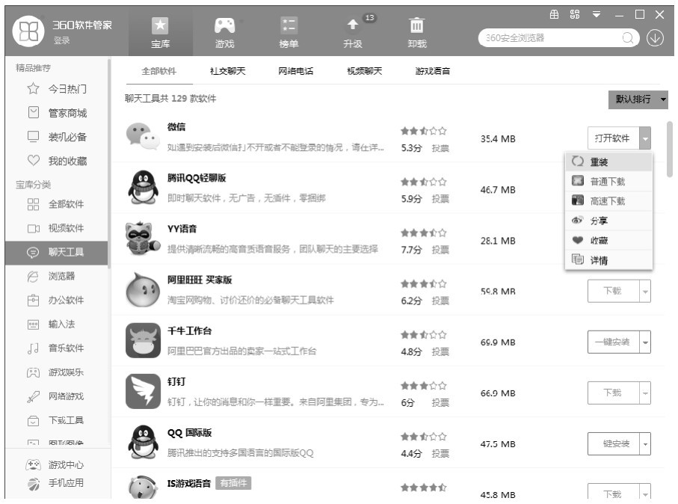The image size is (678, 504).
Task: Click the software list vertical scrollbar
Action: [670, 150]
